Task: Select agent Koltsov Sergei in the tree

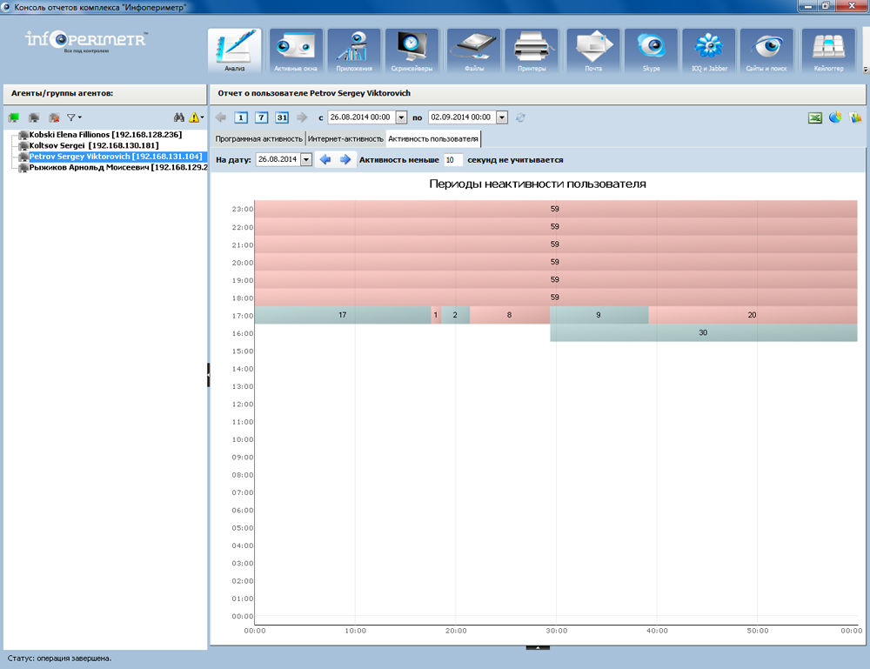Action: click(94, 145)
